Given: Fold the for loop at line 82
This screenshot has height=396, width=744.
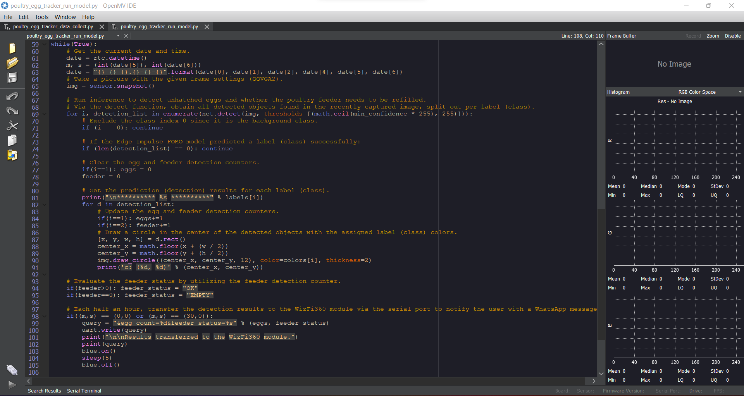Looking at the screenshot, I should pyautogui.click(x=45, y=205).
